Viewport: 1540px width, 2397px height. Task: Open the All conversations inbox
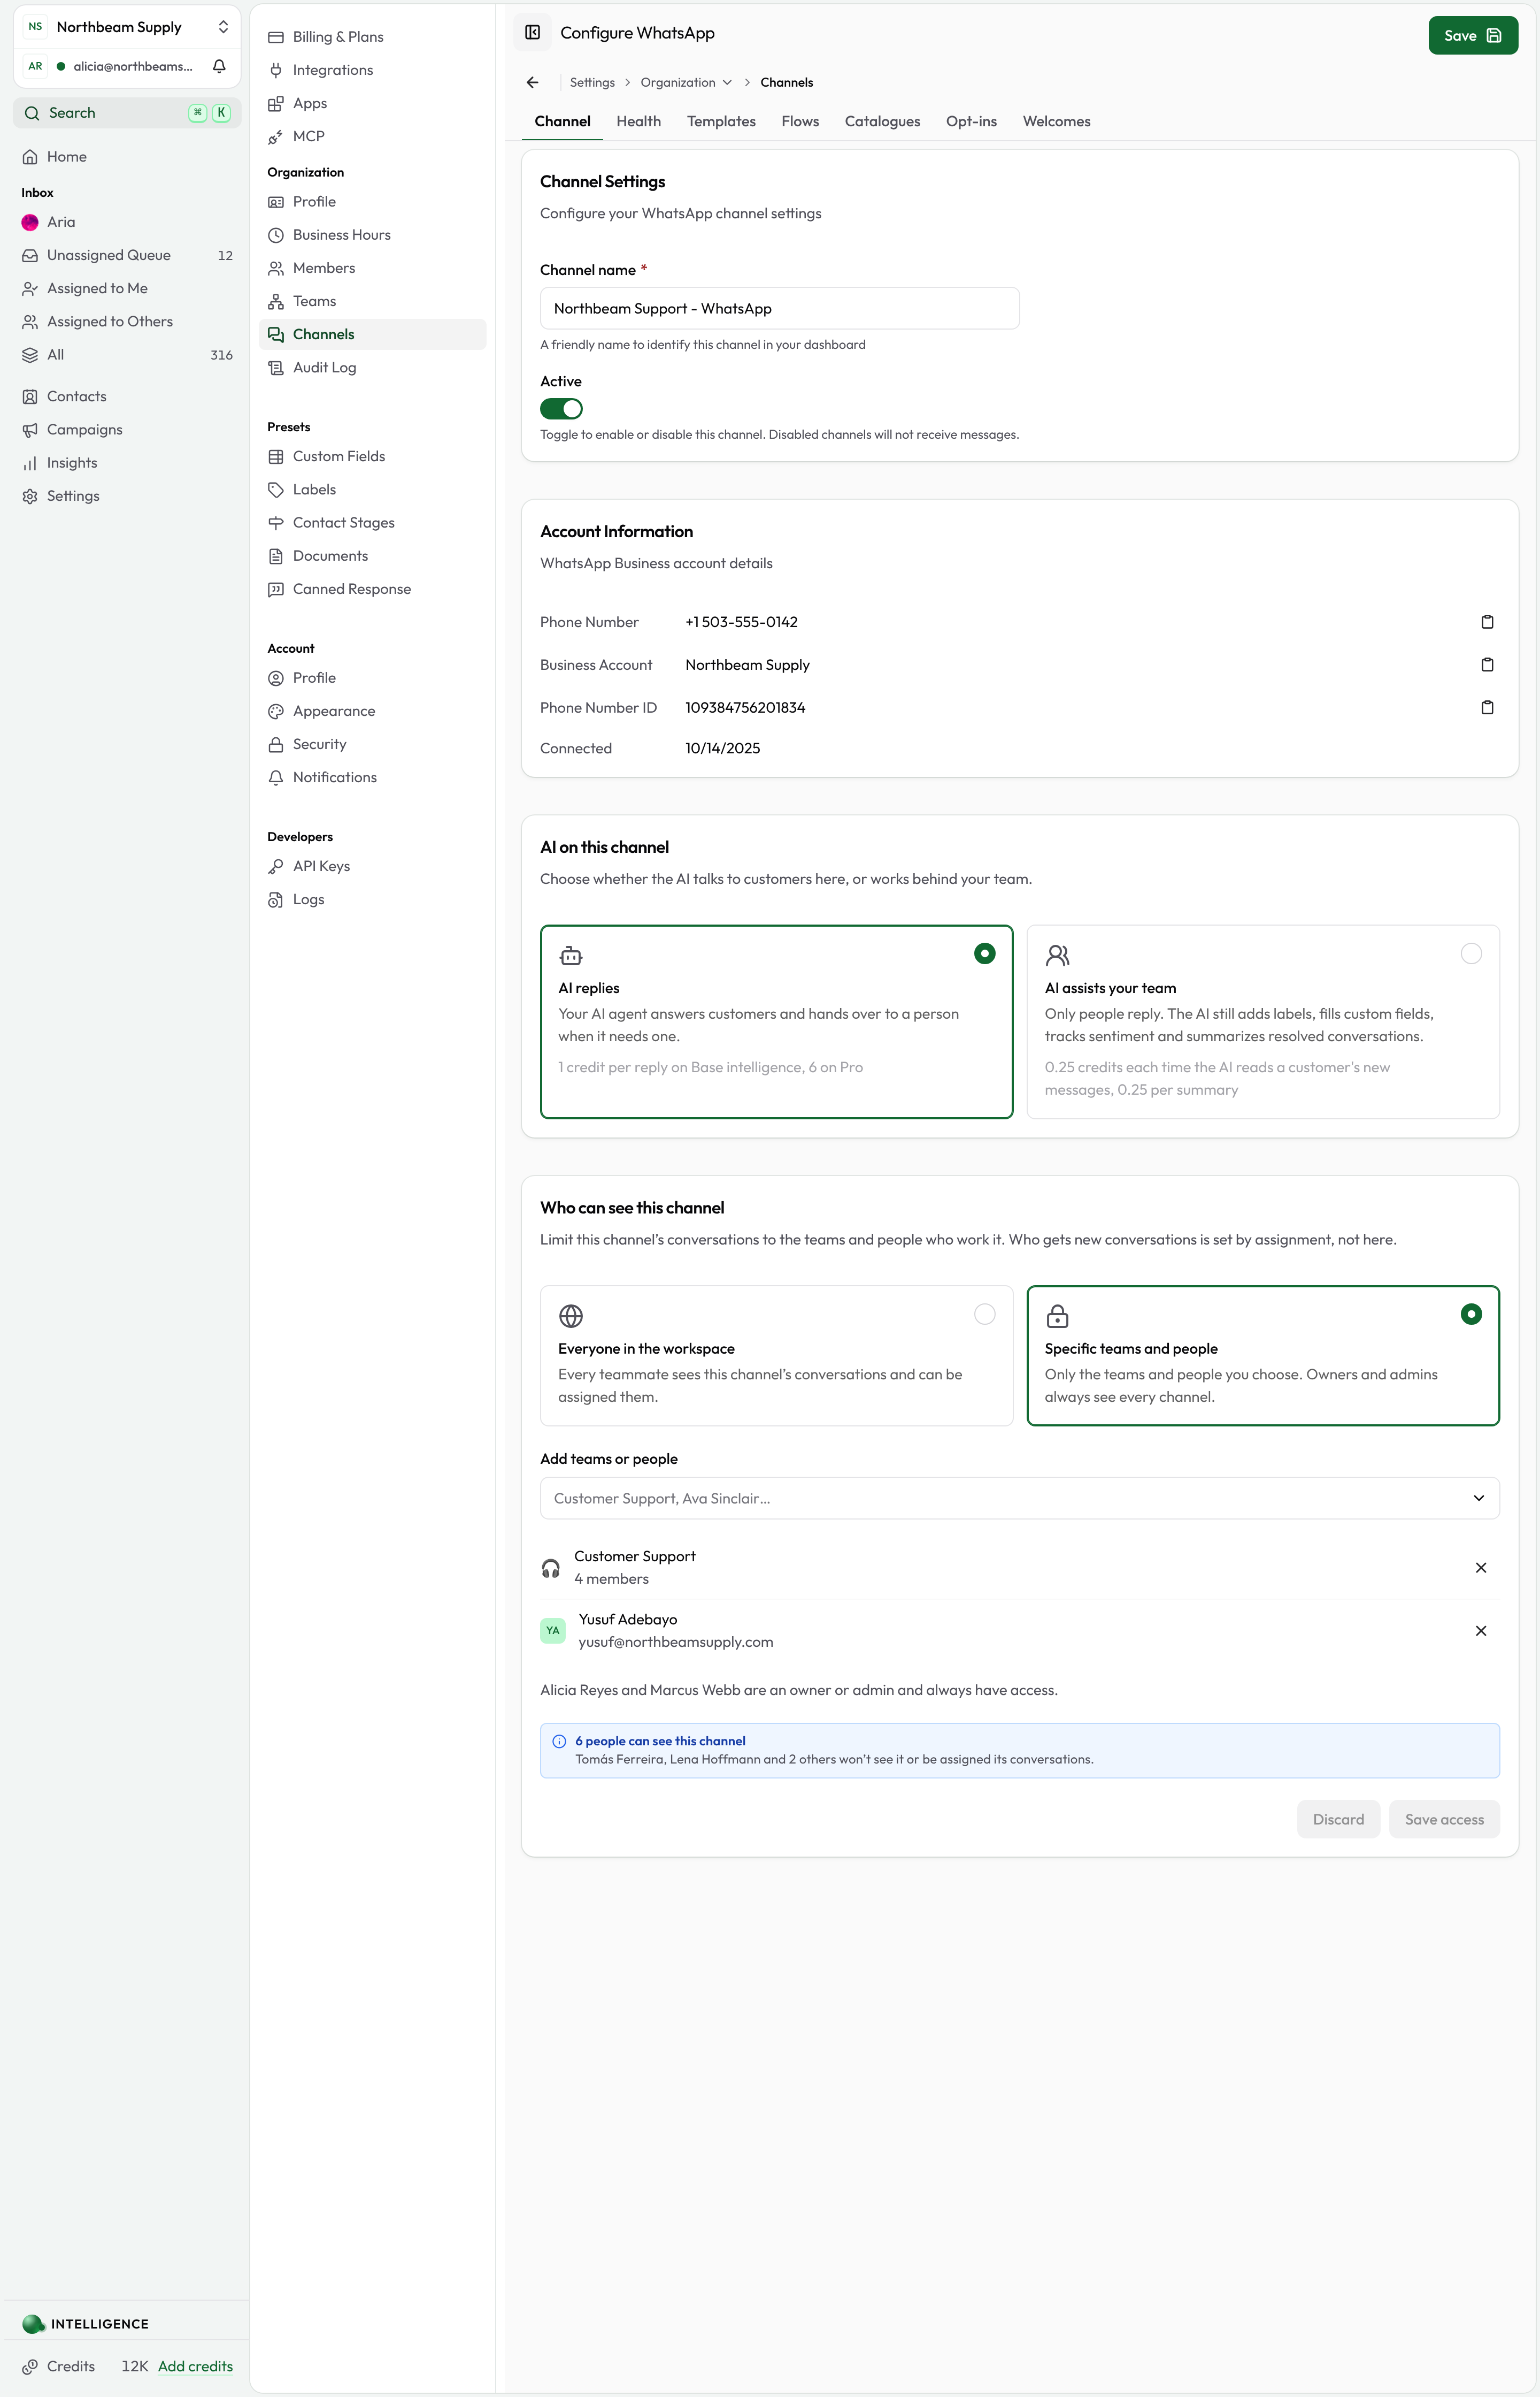127,355
